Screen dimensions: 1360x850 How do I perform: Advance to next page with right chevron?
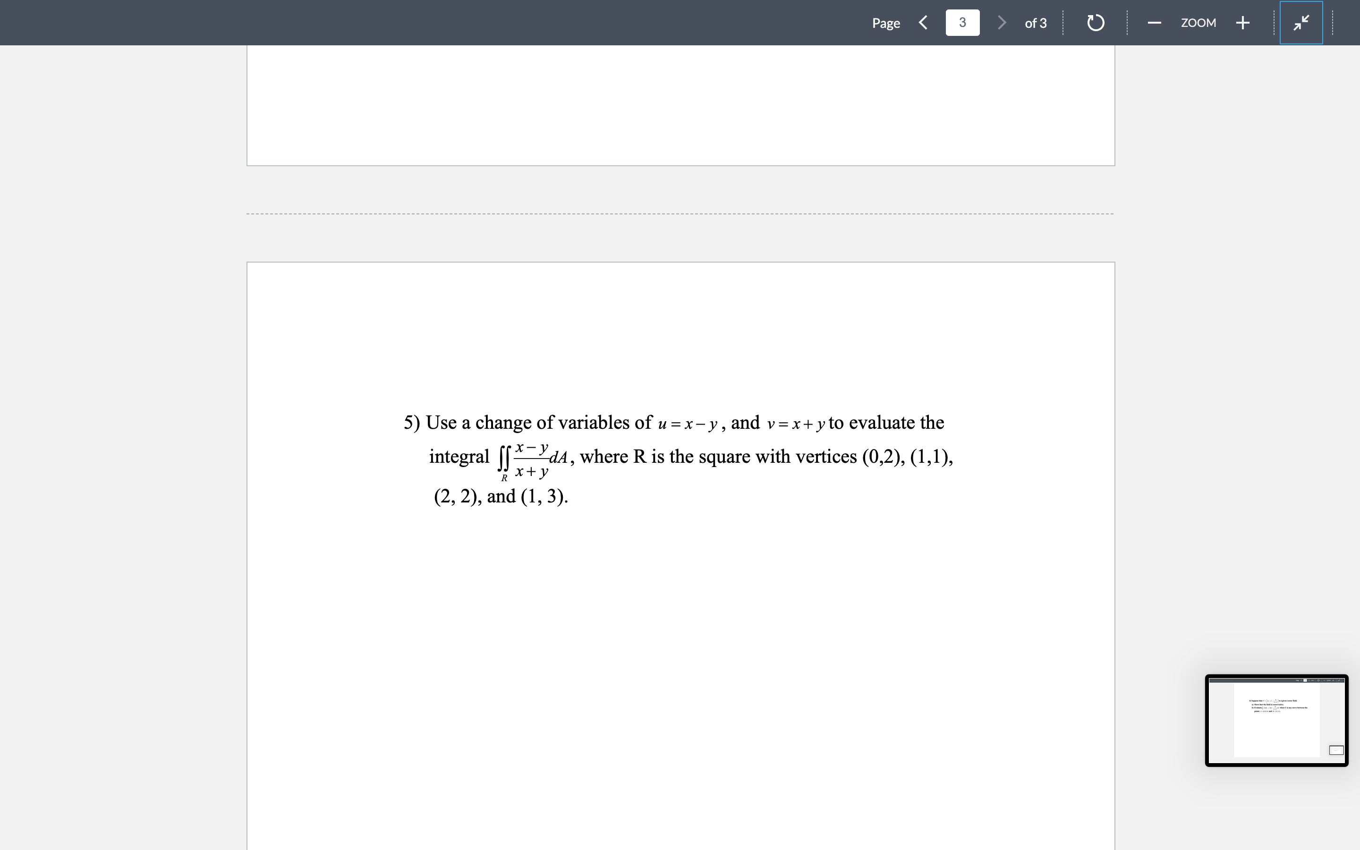[x=1002, y=23]
